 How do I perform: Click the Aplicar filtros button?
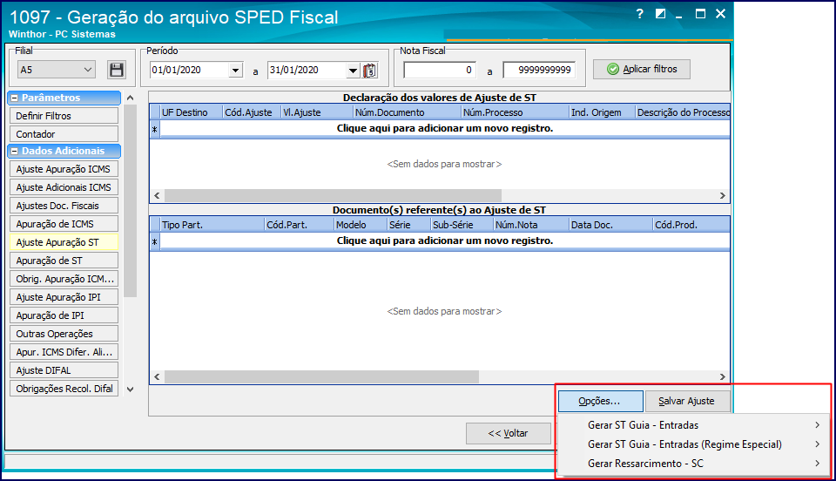point(642,70)
